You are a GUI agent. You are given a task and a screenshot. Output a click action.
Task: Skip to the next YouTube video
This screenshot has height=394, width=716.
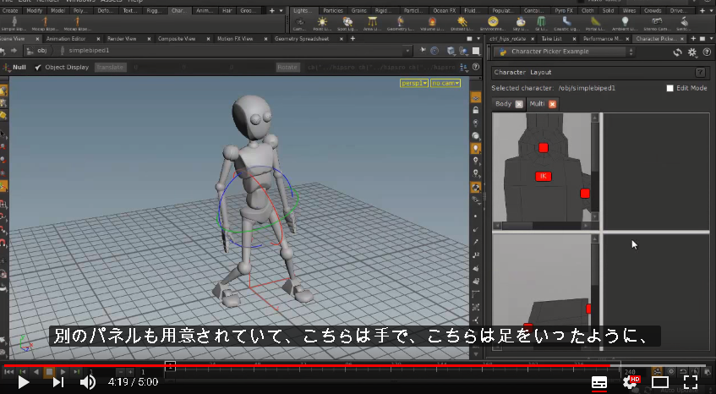tap(58, 382)
